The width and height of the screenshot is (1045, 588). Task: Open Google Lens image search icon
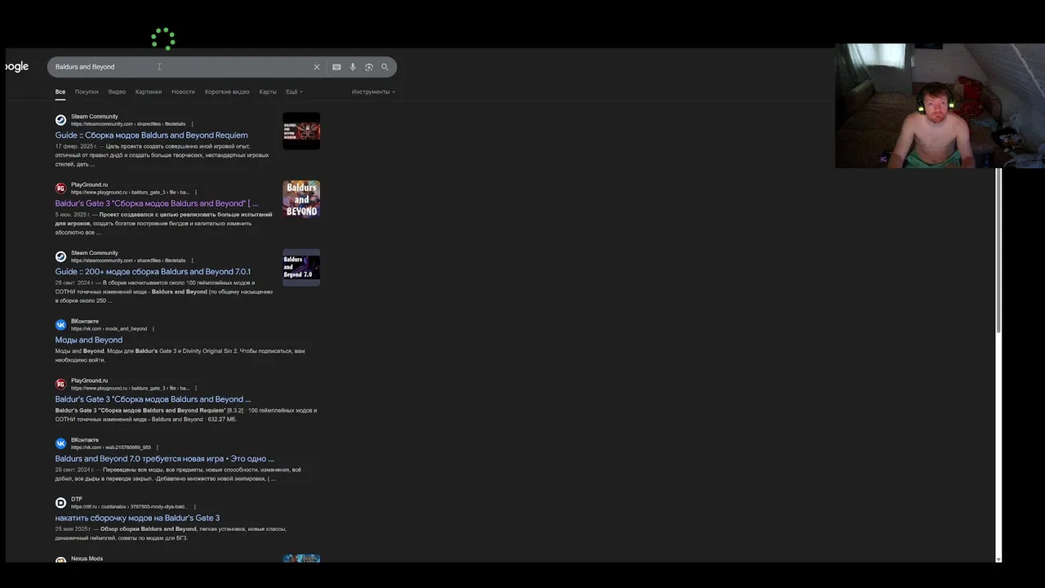click(x=369, y=67)
